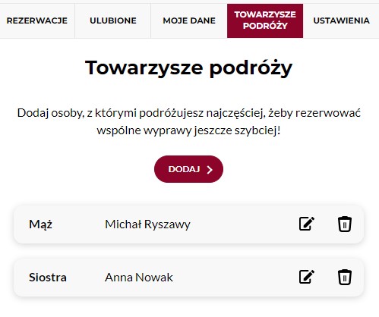Image resolution: width=379 pixels, height=317 pixels.
Task: Click the Mąż relationship label
Action: (x=40, y=224)
